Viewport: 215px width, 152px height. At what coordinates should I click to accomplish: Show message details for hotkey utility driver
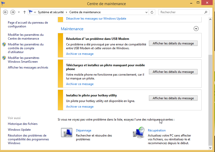[173, 98]
